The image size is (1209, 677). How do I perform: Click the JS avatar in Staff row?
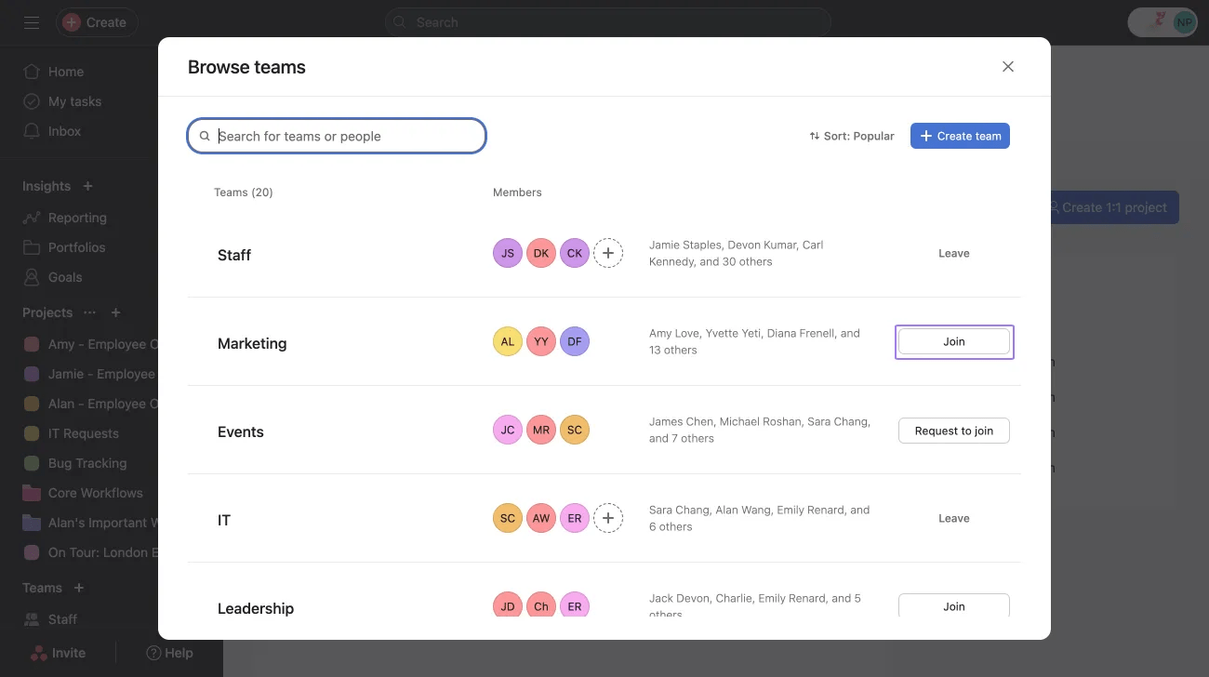coord(508,253)
